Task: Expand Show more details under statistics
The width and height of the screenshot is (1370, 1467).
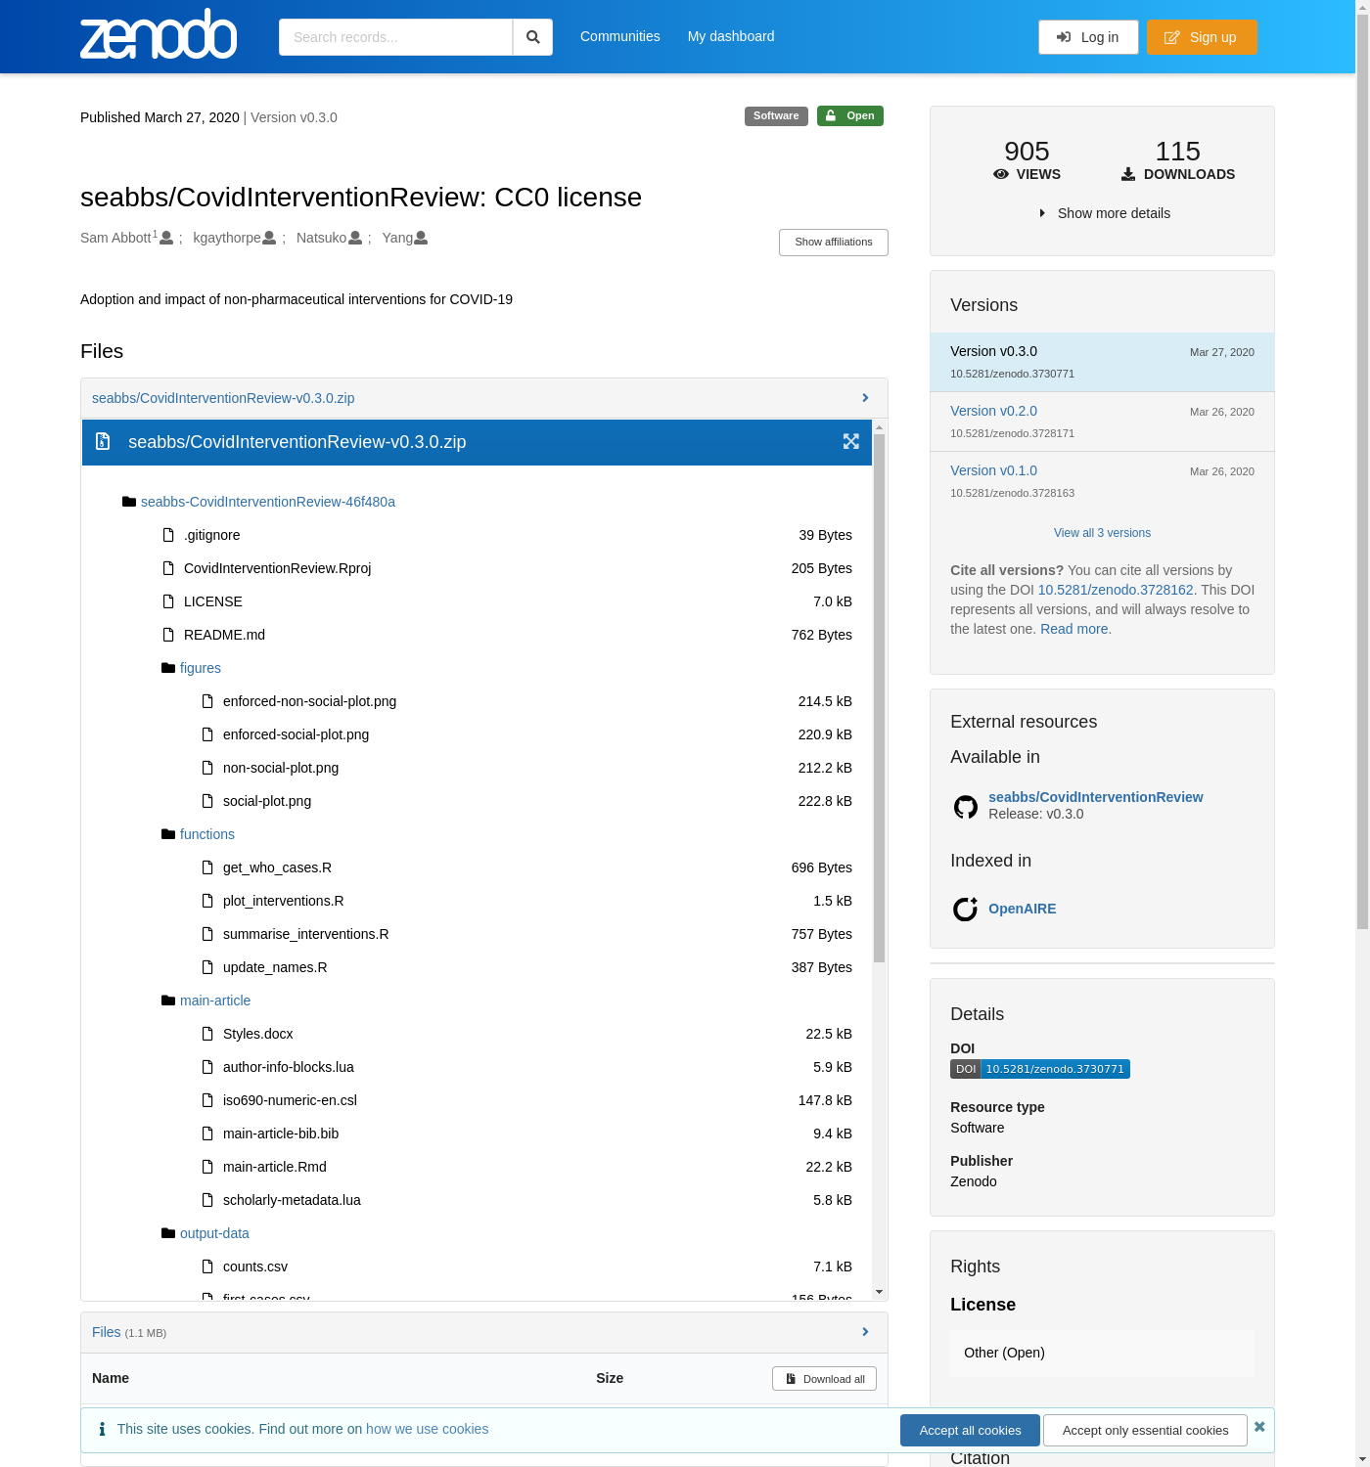Action: click(1103, 213)
